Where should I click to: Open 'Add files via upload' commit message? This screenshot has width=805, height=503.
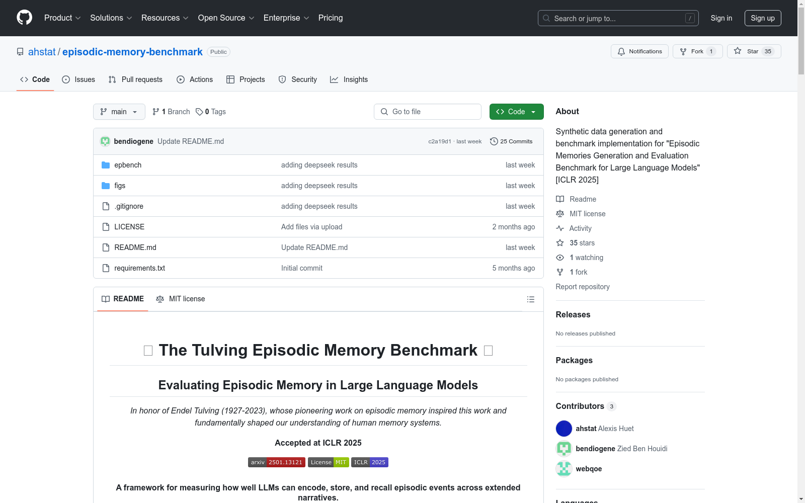pyautogui.click(x=312, y=227)
